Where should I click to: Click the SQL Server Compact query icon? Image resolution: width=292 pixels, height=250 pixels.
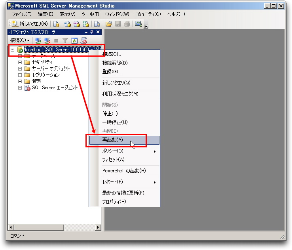click(97, 24)
